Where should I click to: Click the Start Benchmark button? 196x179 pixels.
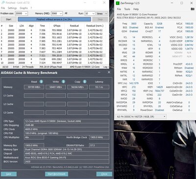[x=56, y=174]
